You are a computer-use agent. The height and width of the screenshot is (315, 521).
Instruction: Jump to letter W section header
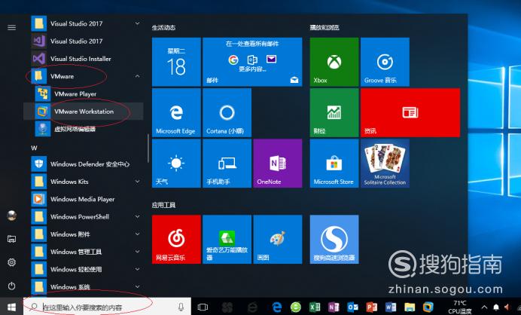coord(34,148)
